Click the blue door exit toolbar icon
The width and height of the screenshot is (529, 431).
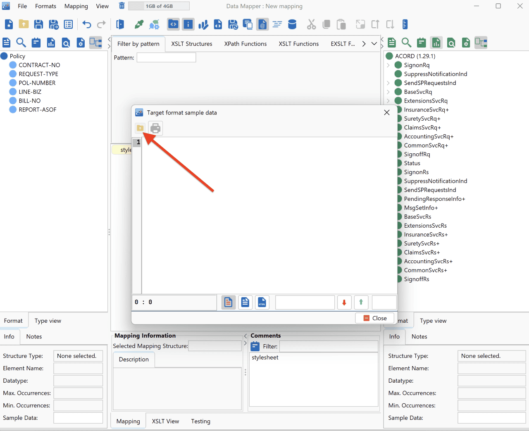(120, 24)
